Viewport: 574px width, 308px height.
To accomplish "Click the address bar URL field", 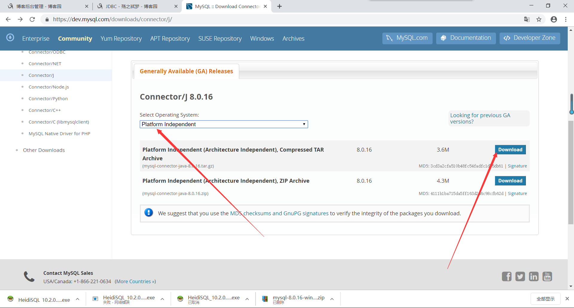I will click(x=281, y=19).
